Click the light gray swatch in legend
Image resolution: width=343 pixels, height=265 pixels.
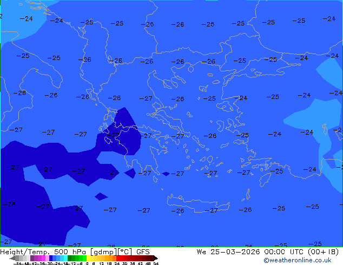[28, 258]
